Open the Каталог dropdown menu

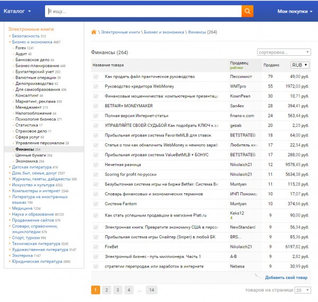click(17, 11)
